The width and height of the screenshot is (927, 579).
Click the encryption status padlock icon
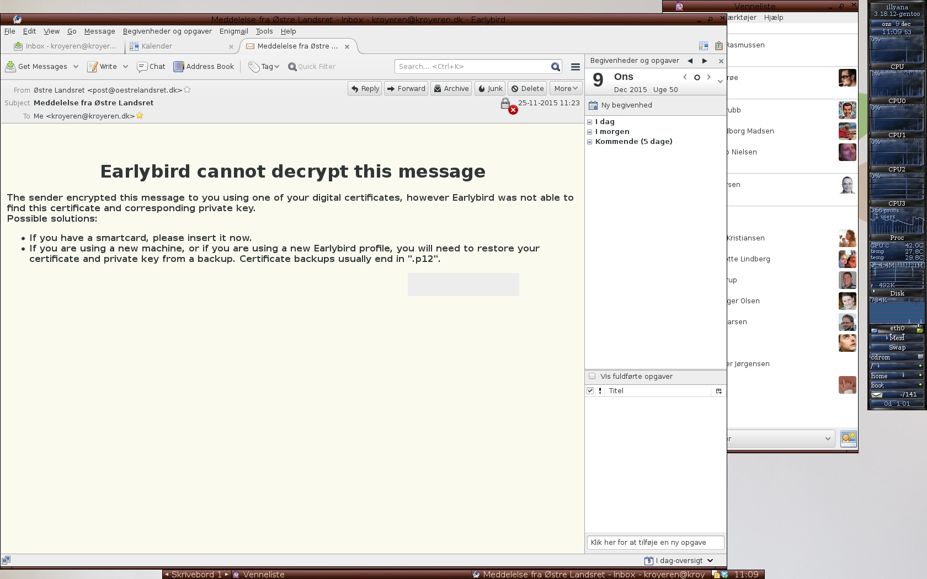(x=505, y=104)
